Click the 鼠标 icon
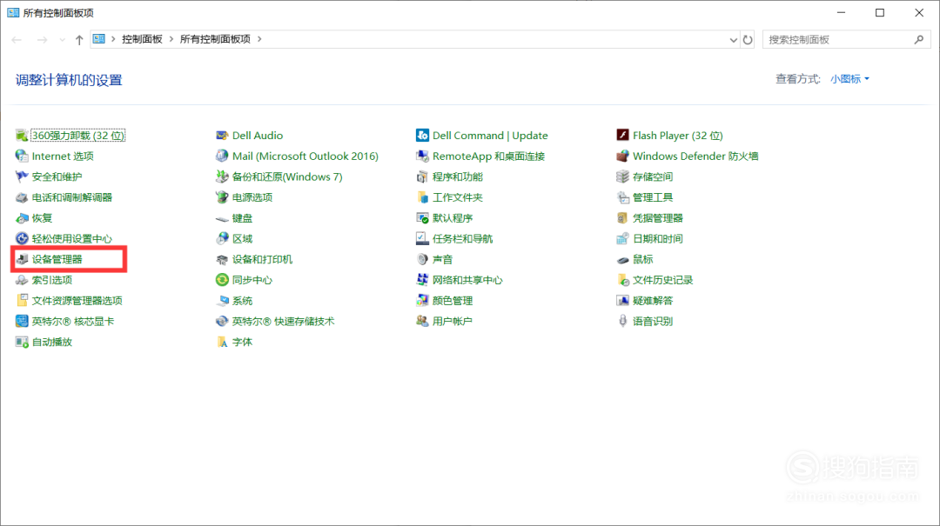 (x=622, y=260)
